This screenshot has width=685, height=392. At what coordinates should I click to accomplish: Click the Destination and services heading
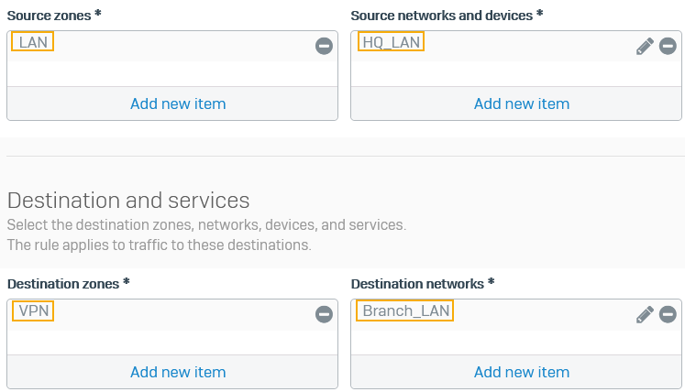[128, 201]
